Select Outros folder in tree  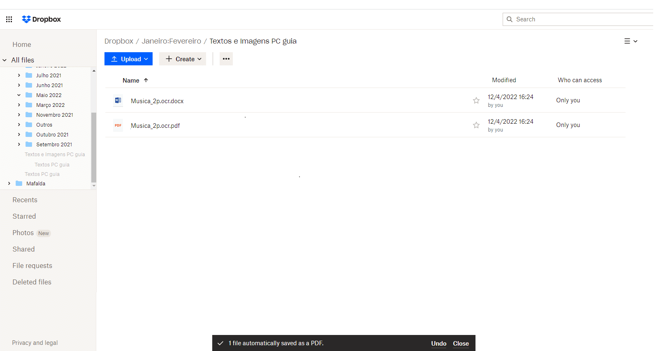tap(44, 125)
